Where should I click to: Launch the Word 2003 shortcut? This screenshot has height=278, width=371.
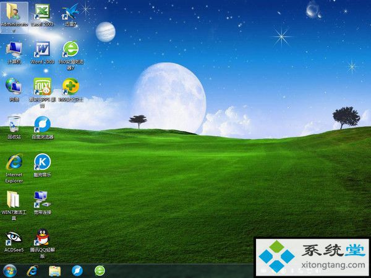point(42,53)
